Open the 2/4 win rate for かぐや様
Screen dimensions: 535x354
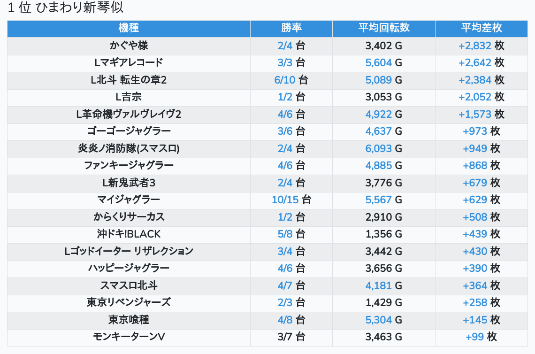(x=285, y=46)
